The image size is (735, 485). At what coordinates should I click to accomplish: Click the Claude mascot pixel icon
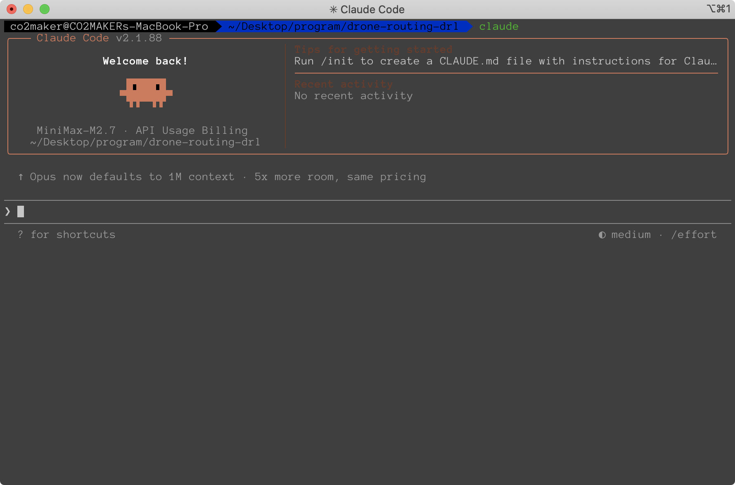pyautogui.click(x=146, y=93)
